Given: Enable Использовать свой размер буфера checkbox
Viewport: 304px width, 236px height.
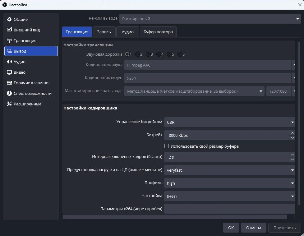Looking at the screenshot, I should [167, 146].
